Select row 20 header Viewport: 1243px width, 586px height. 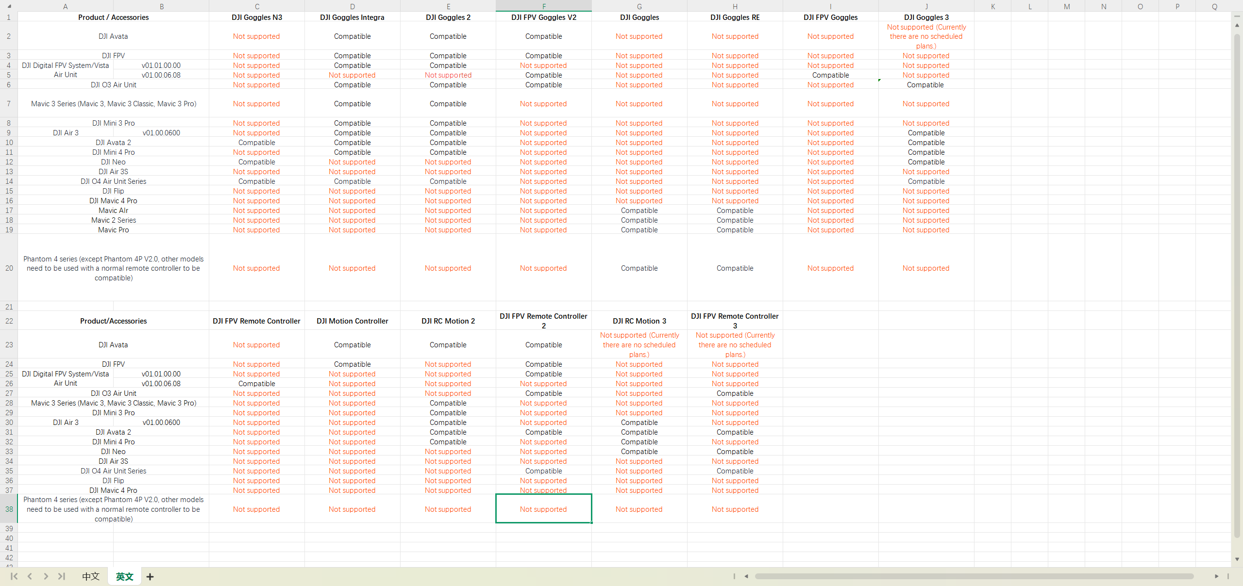pos(9,268)
